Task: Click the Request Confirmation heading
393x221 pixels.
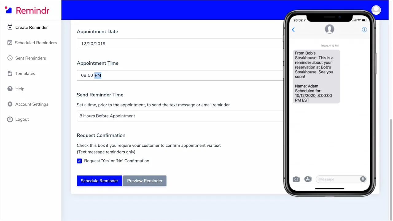Action: click(101, 135)
